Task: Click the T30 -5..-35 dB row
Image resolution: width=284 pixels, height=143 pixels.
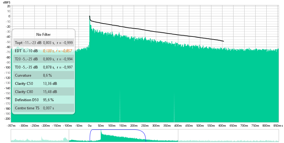Action: [43, 67]
